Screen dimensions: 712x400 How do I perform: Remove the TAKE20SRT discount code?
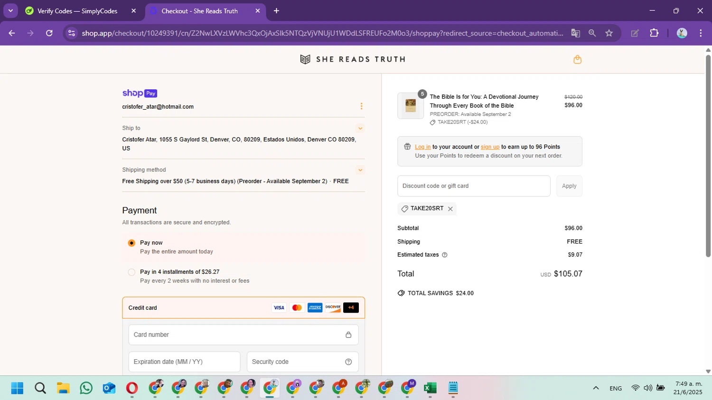pos(450,209)
